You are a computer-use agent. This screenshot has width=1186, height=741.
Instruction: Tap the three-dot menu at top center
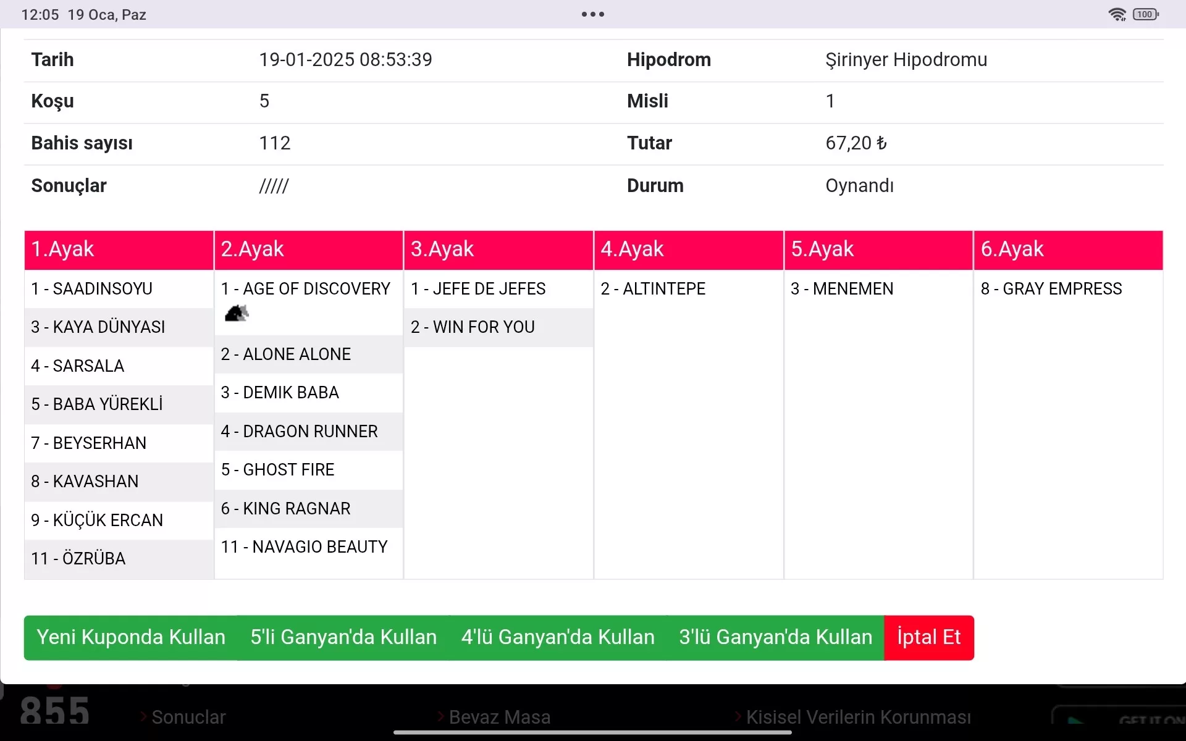pos(592,14)
